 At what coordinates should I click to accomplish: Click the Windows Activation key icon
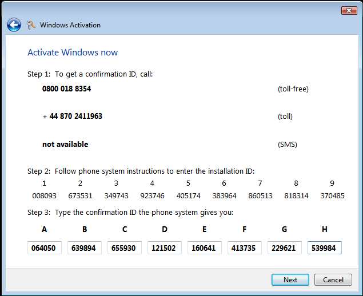coord(31,25)
